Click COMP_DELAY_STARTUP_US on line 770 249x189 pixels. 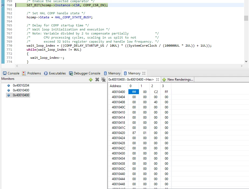click(84, 46)
